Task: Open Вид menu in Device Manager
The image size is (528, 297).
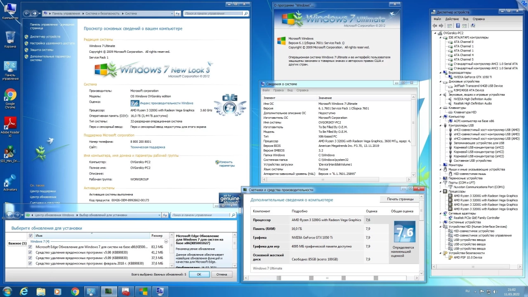Action: click(466, 19)
